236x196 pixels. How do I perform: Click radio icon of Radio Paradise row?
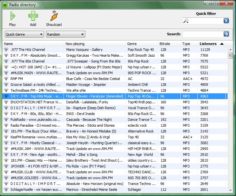(6, 125)
